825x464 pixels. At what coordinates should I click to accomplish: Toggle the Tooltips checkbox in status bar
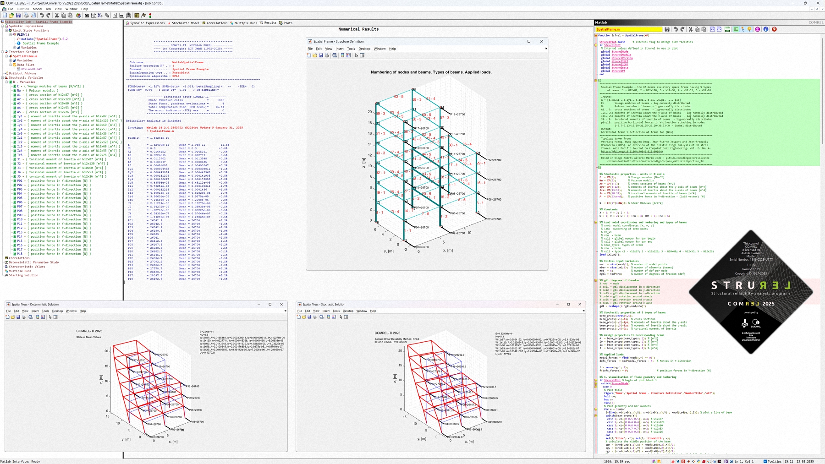point(765,461)
